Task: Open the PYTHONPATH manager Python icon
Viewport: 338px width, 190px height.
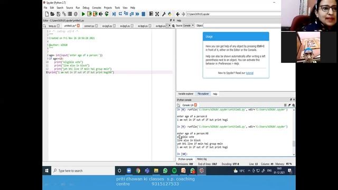Action: tap(170, 14)
